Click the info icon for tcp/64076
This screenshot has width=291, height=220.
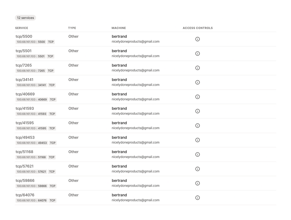pos(198,197)
